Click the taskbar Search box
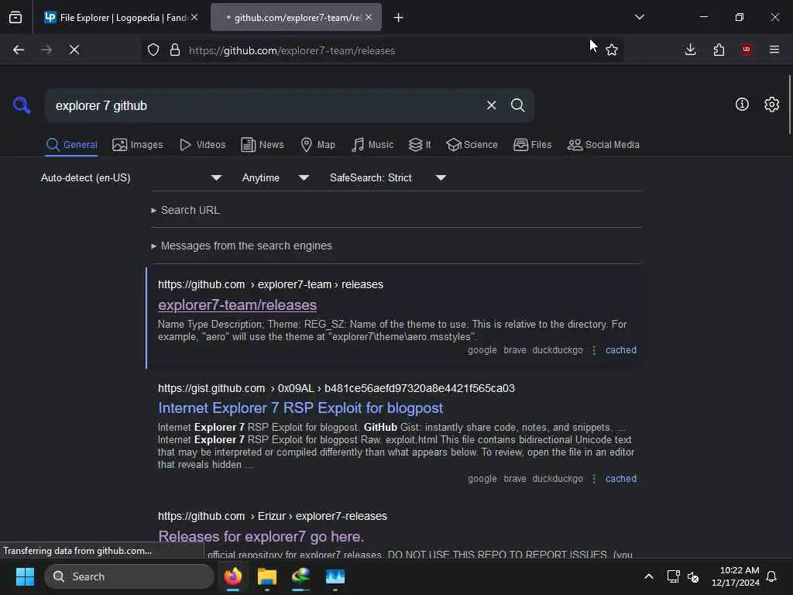Screen dimensions: 793x595 point(129,576)
